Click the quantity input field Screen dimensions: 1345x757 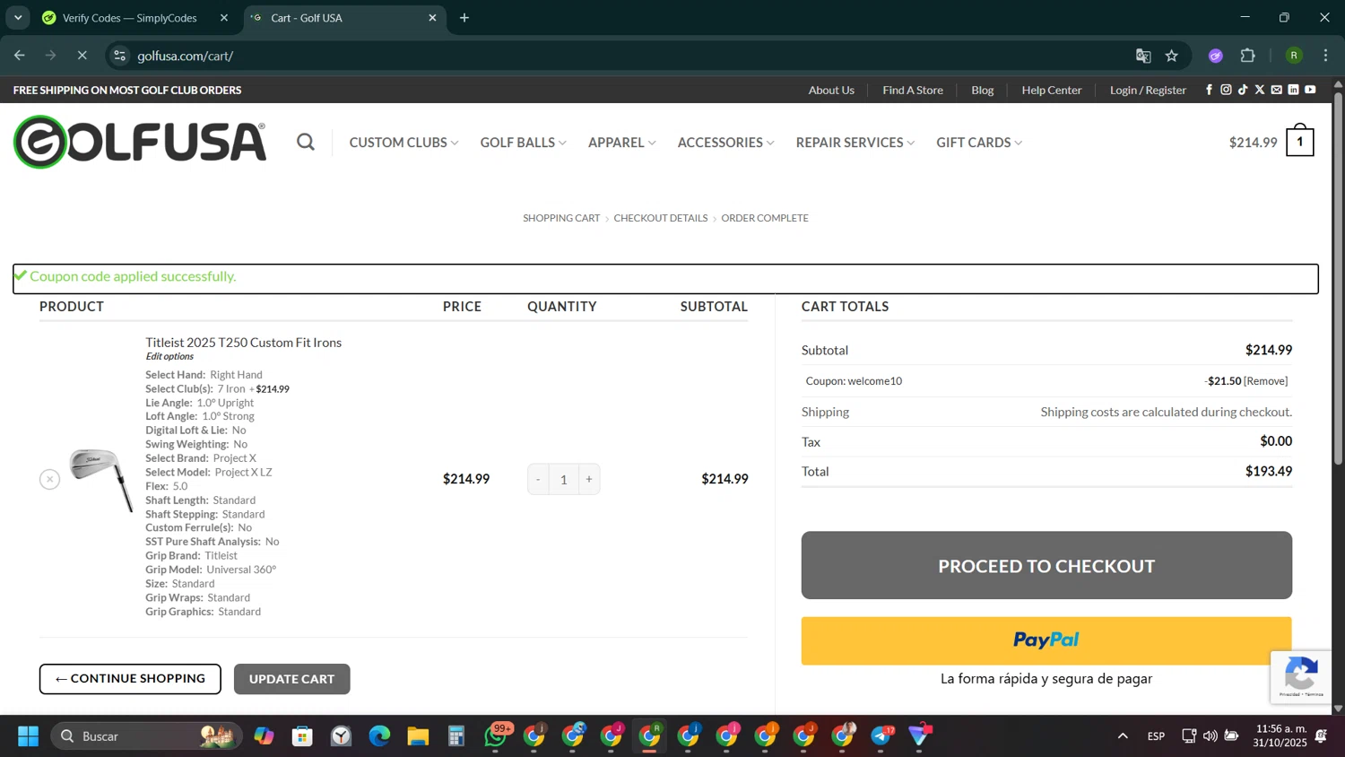[x=563, y=479]
